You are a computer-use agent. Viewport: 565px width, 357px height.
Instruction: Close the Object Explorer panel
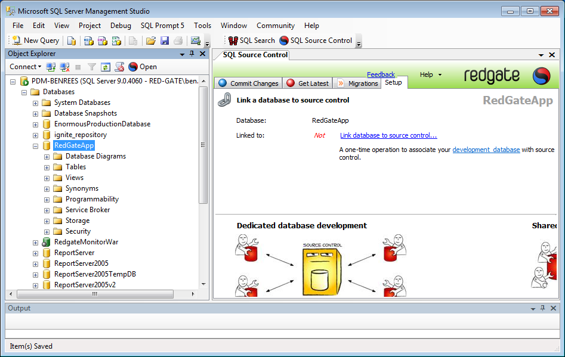coord(202,54)
